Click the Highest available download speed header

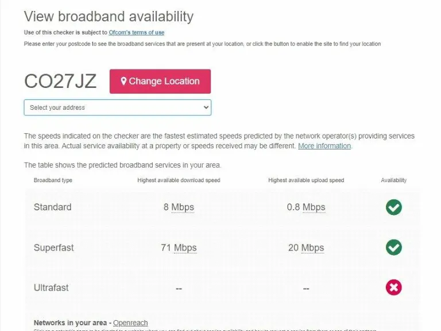pyautogui.click(x=179, y=180)
